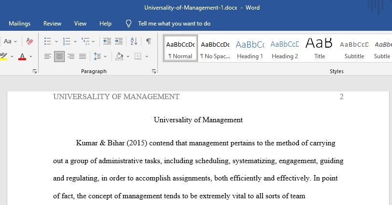Apply the Normal style

180,48
